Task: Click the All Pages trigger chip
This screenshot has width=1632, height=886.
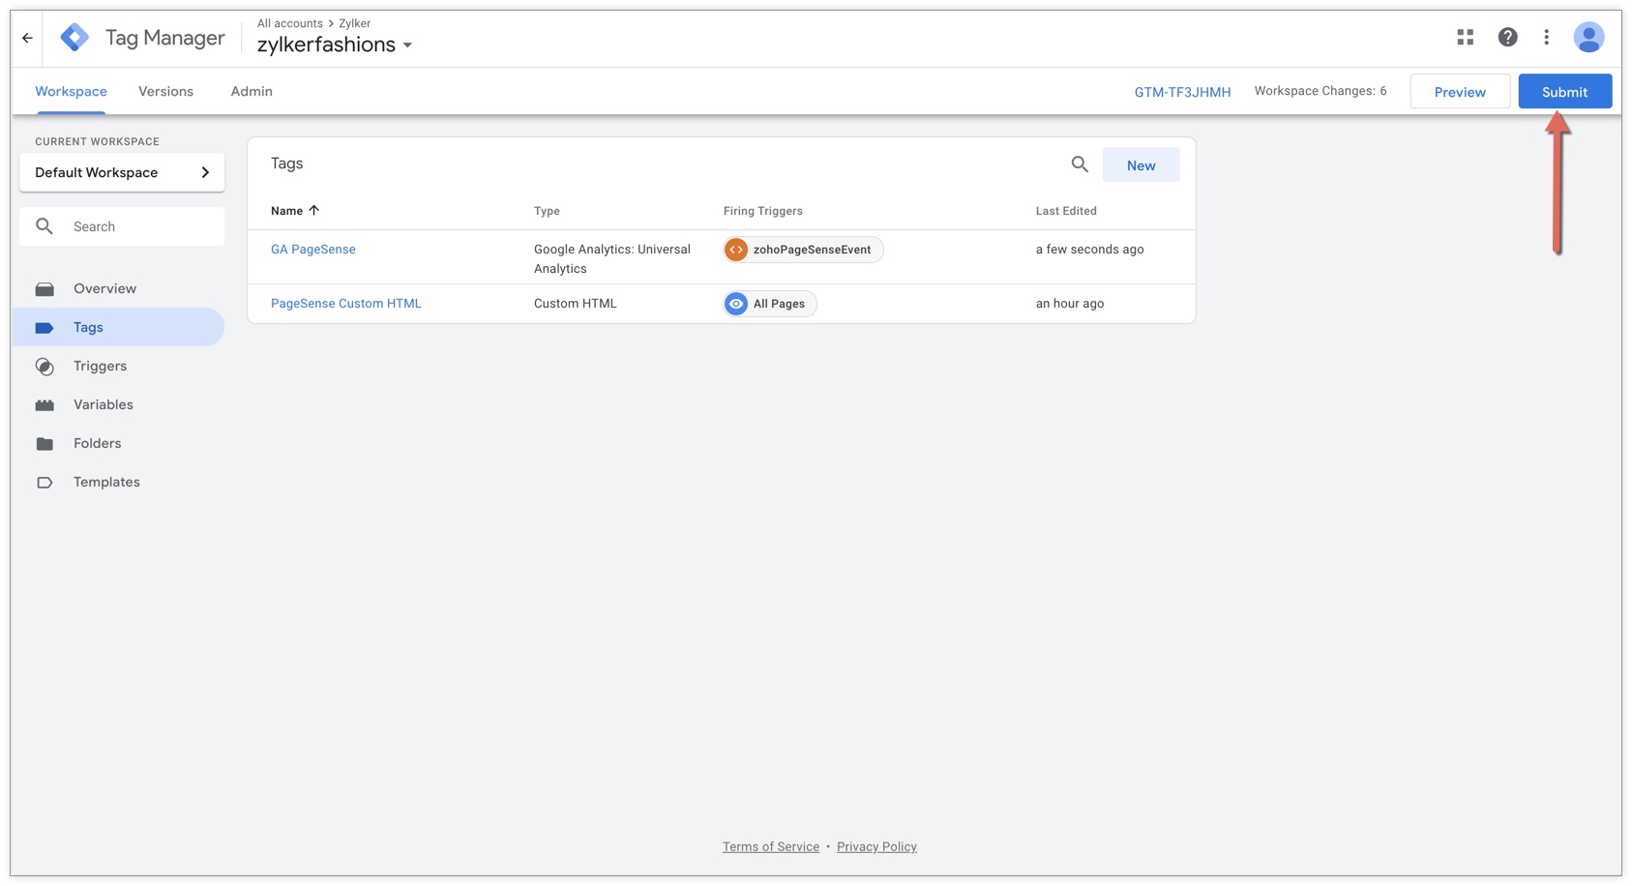Action: coord(770,304)
